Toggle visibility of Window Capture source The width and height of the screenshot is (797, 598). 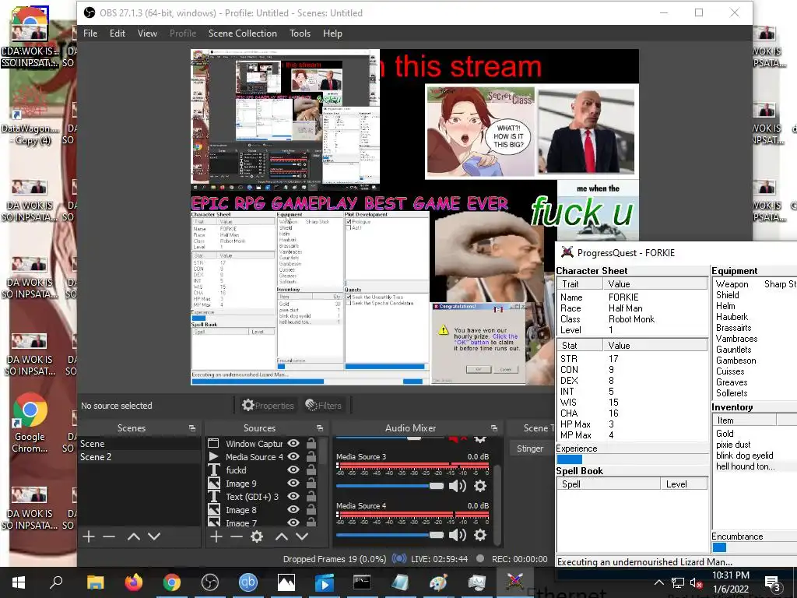293,443
